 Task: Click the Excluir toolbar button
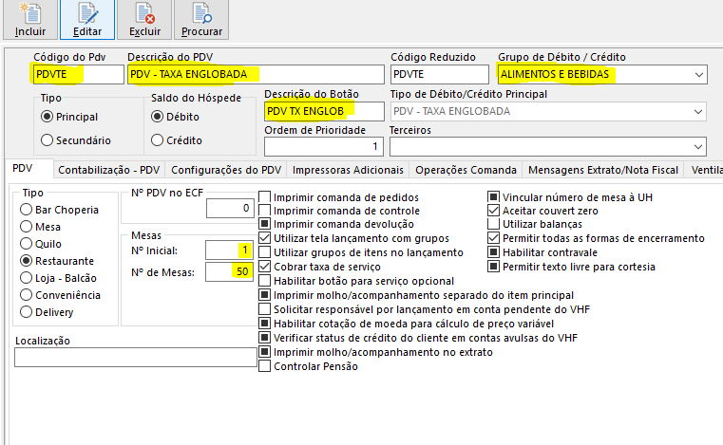pyautogui.click(x=144, y=20)
